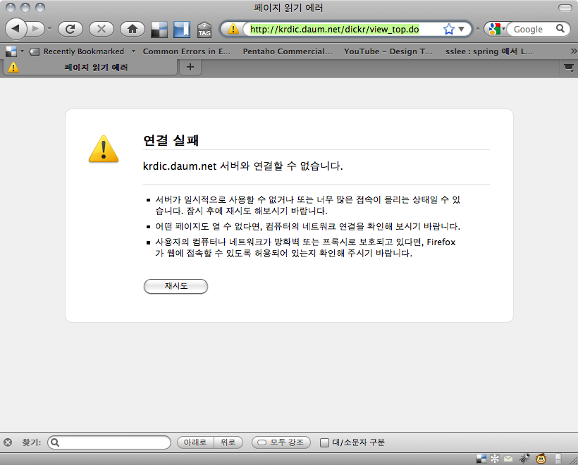Image resolution: width=578 pixels, height=465 pixels.
Task: Find next with the 아래로 button
Action: [x=195, y=442]
